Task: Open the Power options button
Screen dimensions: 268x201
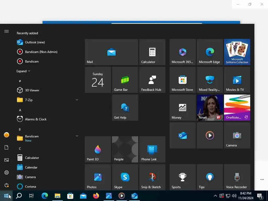Action: [x=7, y=185]
